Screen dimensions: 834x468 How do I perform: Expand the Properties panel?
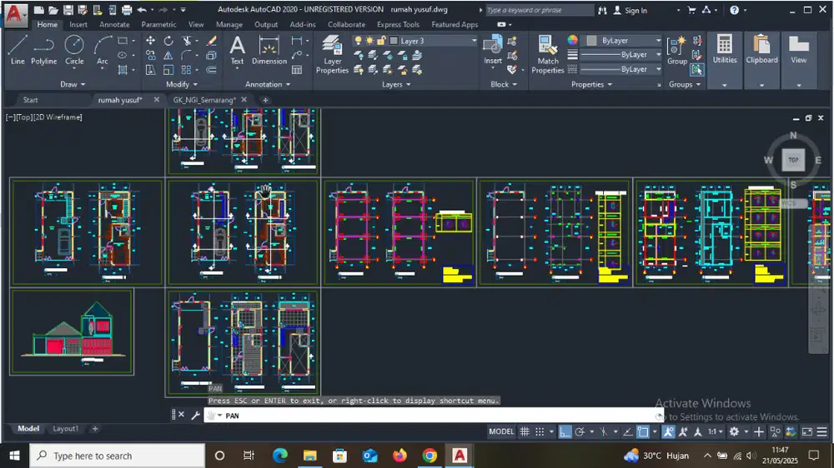pos(591,84)
